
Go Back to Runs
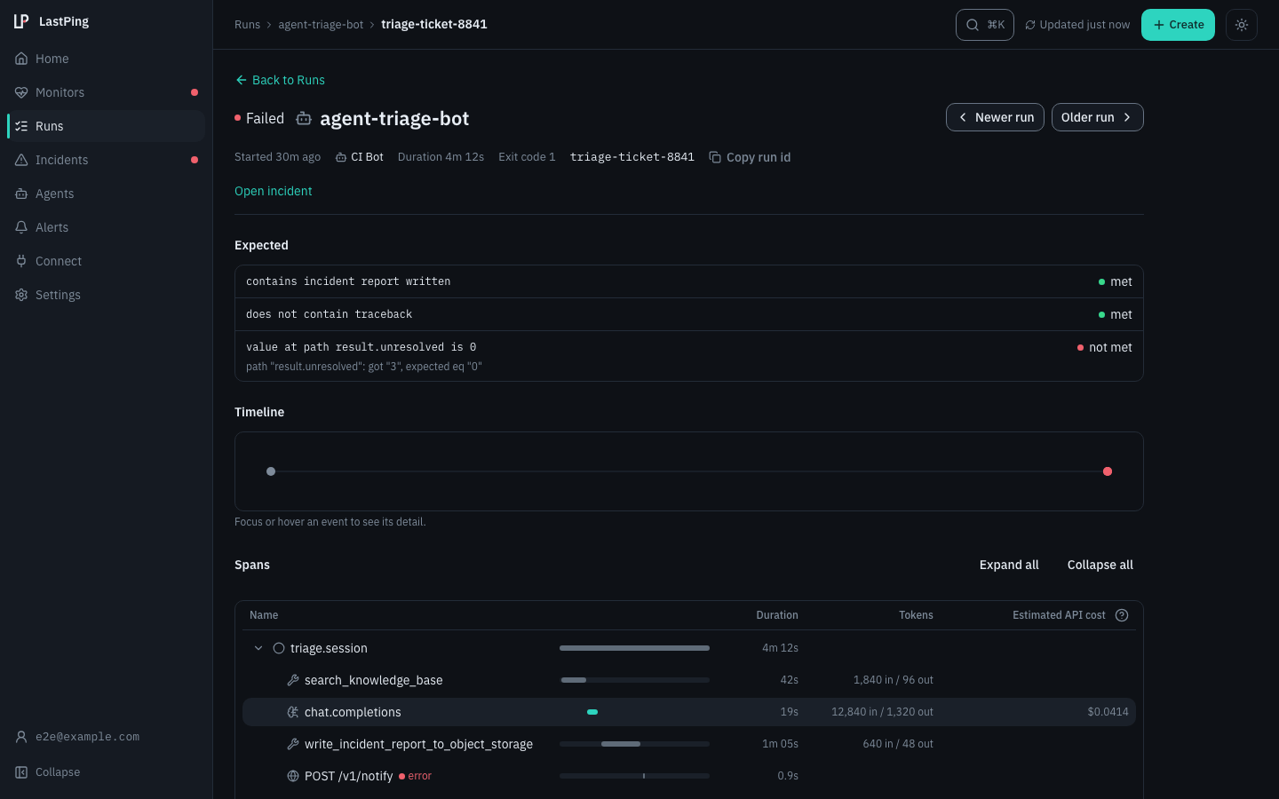(x=280, y=80)
